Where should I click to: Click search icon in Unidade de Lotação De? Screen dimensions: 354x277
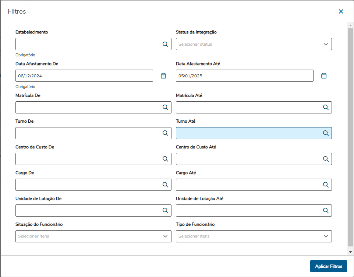click(165, 211)
